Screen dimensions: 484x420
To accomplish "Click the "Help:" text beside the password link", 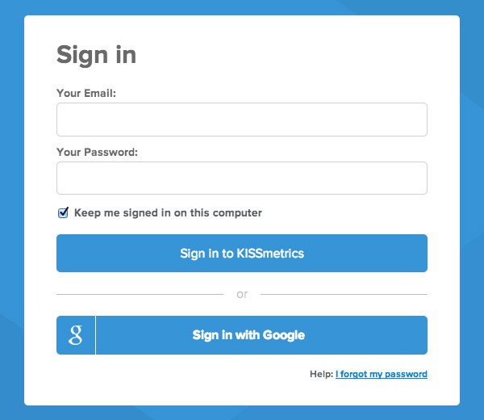I will 321,375.
